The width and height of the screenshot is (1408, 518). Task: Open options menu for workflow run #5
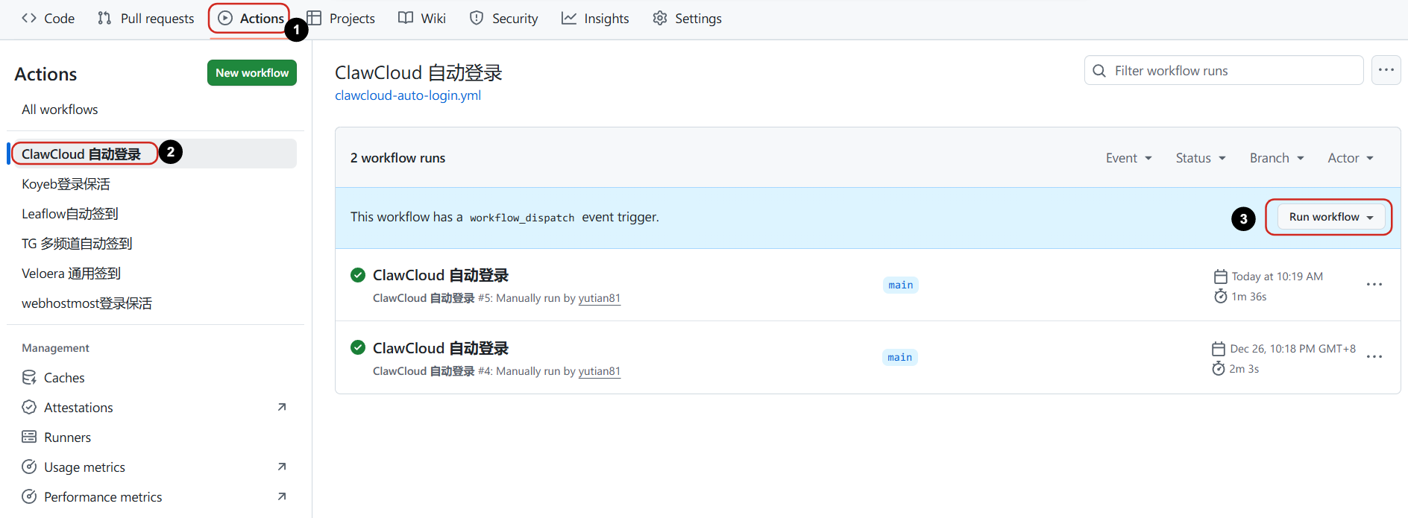[x=1374, y=285]
